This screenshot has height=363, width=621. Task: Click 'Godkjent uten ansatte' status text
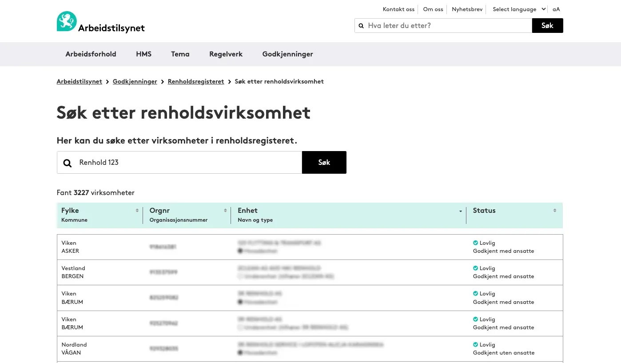(x=504, y=353)
